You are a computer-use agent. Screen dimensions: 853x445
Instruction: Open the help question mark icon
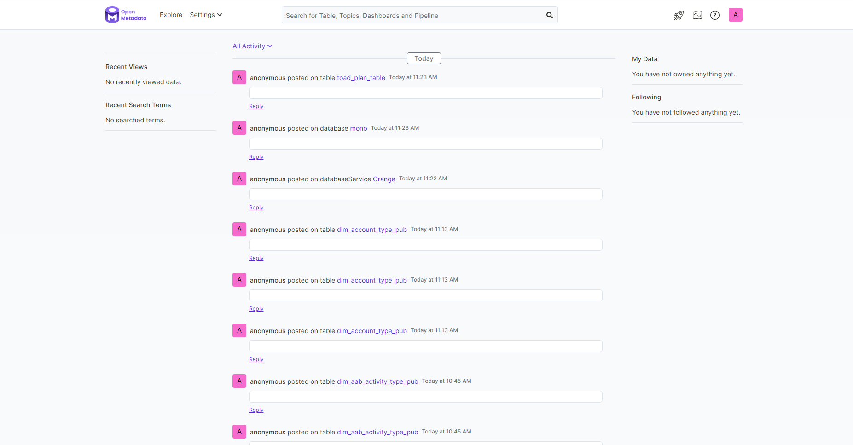715,15
